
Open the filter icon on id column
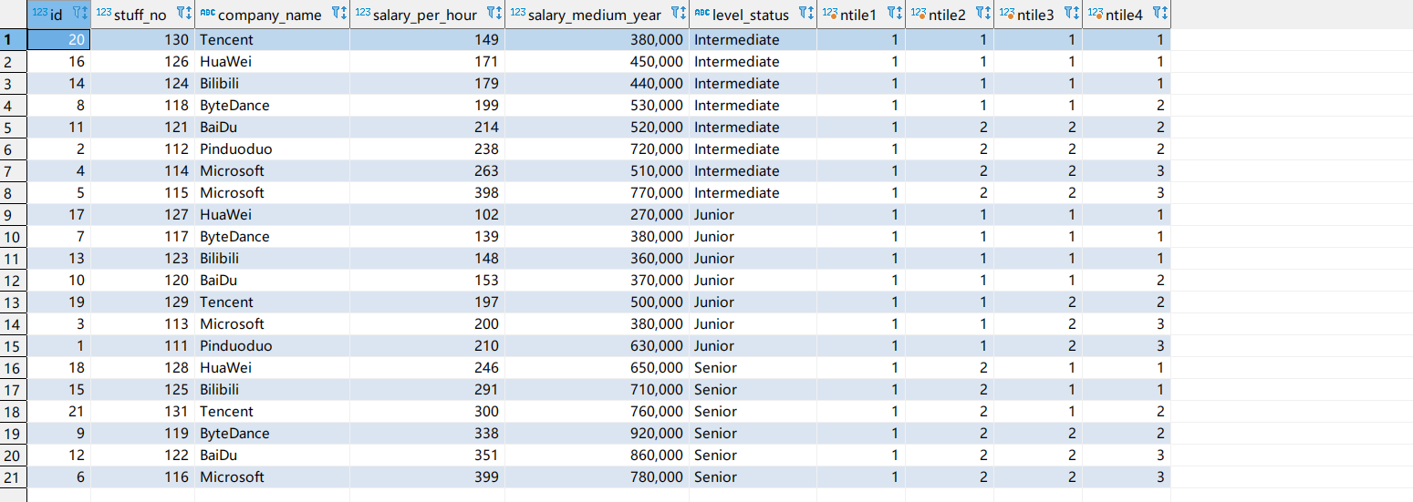(x=76, y=14)
